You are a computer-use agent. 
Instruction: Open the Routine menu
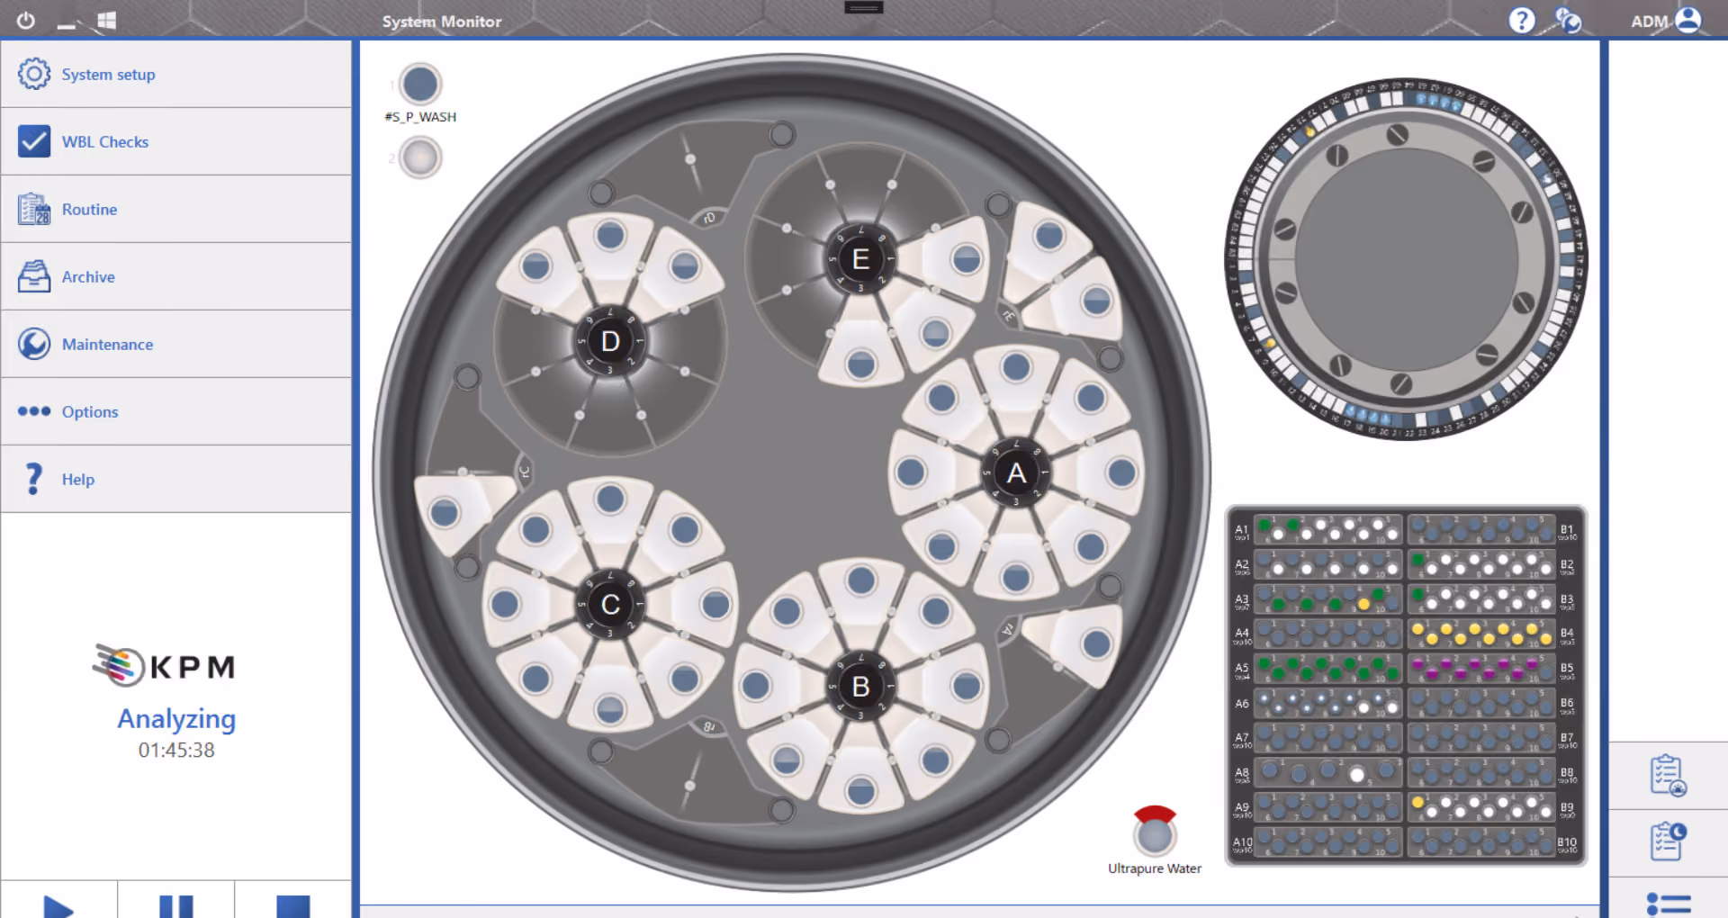click(x=176, y=209)
